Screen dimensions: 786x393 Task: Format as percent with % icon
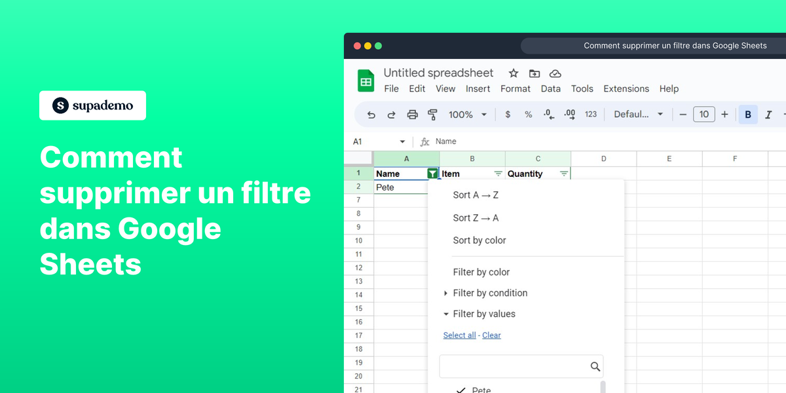529,115
